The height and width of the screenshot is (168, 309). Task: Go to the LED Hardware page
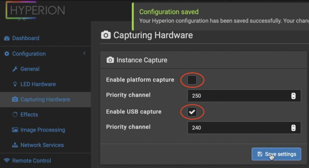38,84
